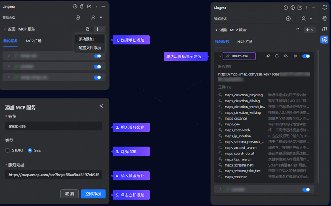This screenshot has height=206, width=331.
Task: Close the 添加 MCP 服务 dialog
Action: click(x=101, y=106)
